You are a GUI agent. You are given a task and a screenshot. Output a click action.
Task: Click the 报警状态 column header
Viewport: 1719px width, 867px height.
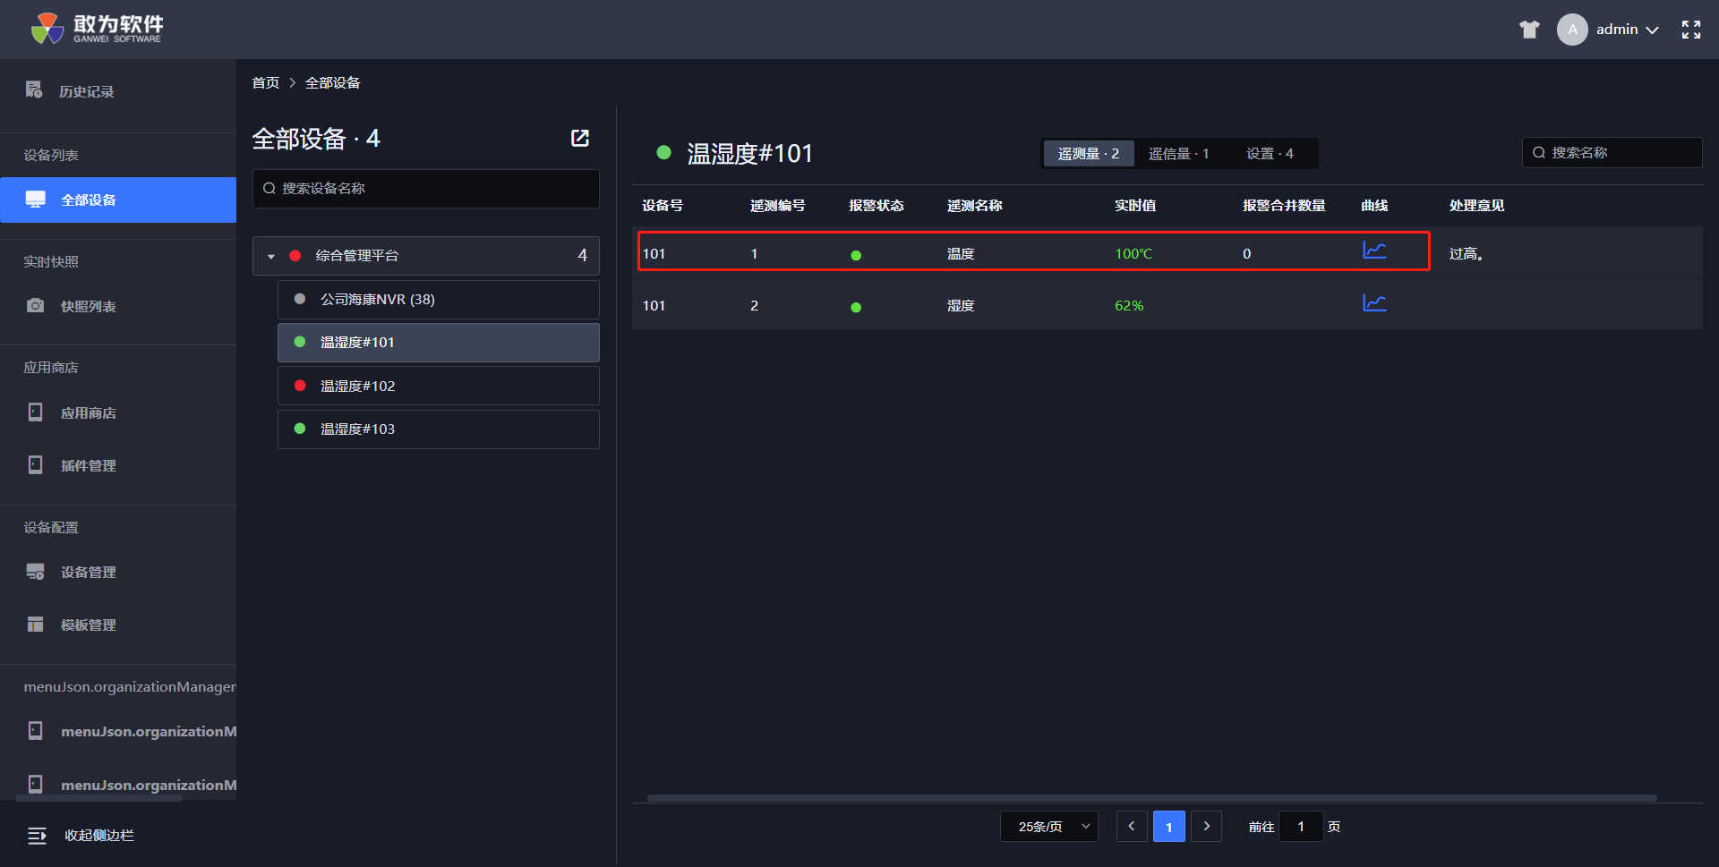coord(877,206)
